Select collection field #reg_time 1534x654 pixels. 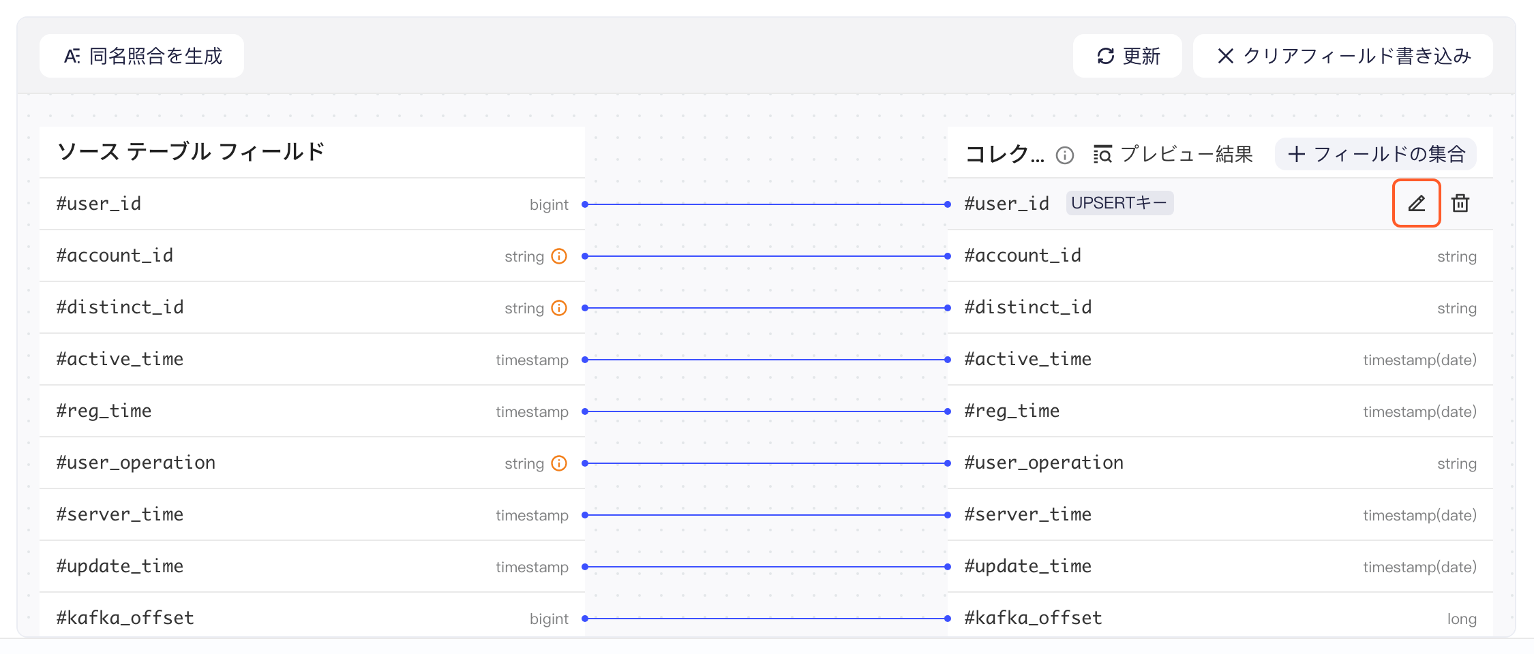pyautogui.click(x=1220, y=411)
